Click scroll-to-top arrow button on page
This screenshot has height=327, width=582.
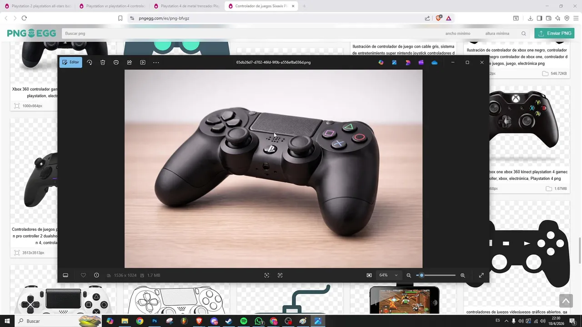566,301
